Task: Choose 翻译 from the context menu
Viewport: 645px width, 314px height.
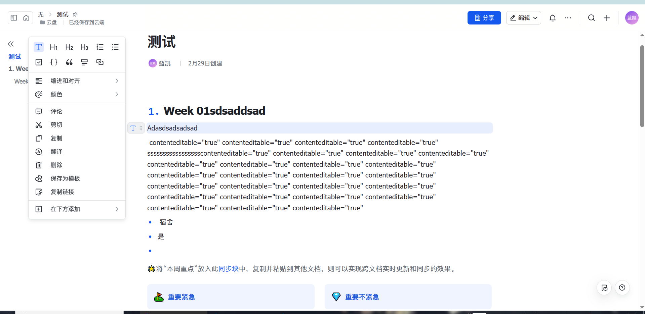Action: [x=56, y=152]
